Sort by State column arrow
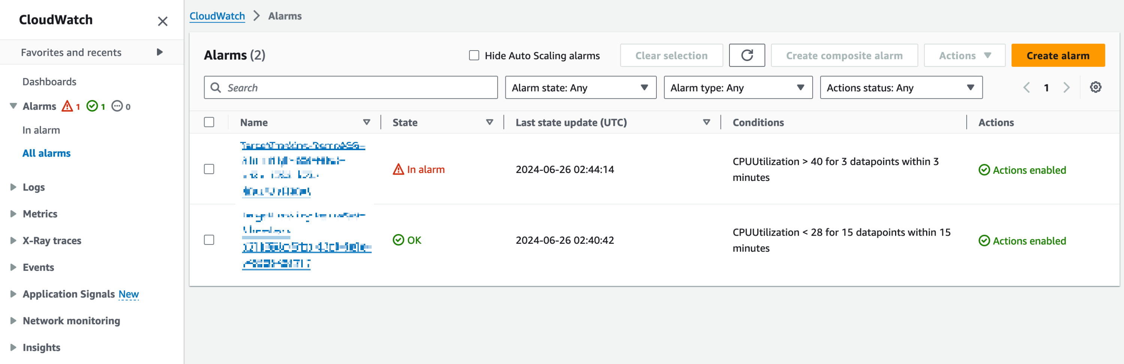The image size is (1124, 364). (x=490, y=122)
